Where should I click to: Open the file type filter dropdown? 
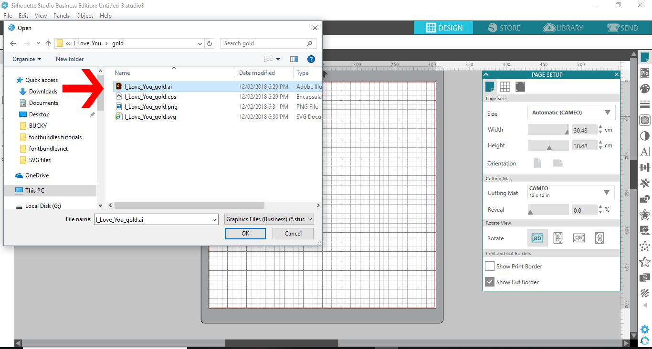click(x=269, y=219)
